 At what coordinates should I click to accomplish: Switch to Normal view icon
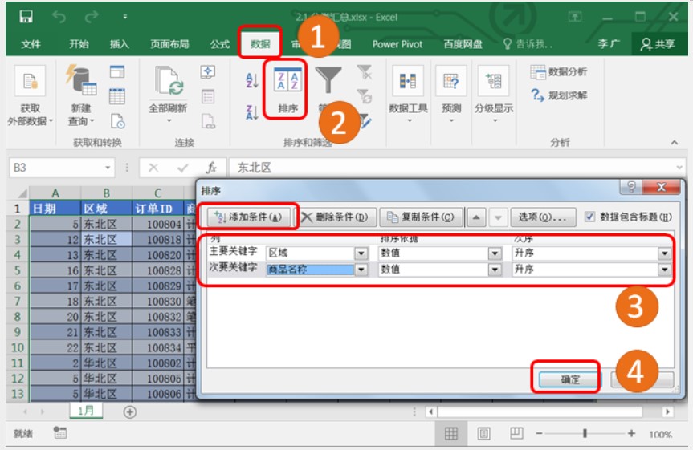[x=450, y=434]
